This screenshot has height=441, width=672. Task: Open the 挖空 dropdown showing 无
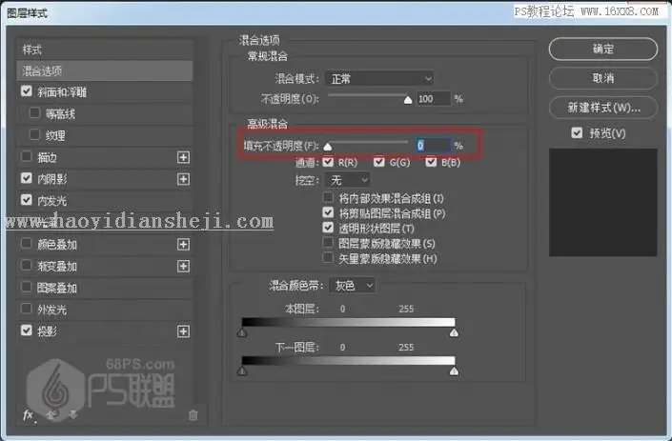[x=348, y=180]
